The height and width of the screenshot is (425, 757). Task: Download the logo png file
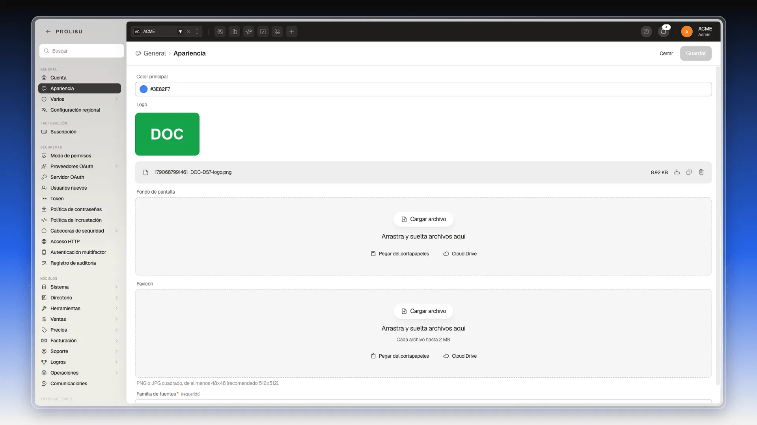[x=677, y=172]
